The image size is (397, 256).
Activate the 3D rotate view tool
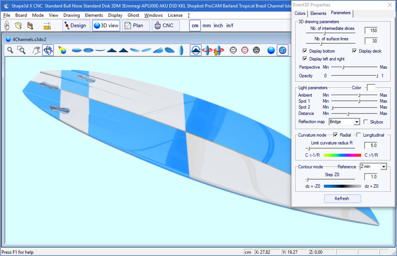pos(48,50)
